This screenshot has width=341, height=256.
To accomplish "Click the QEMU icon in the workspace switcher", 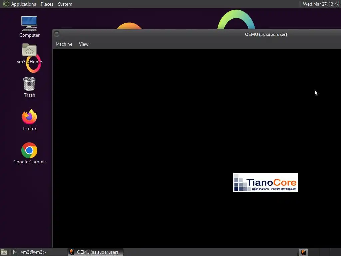I will [x=303, y=252].
